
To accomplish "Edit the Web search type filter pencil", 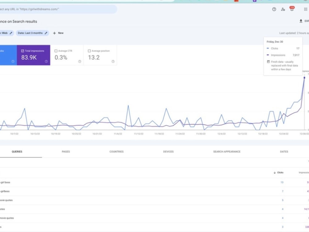I will (x=11, y=33).
